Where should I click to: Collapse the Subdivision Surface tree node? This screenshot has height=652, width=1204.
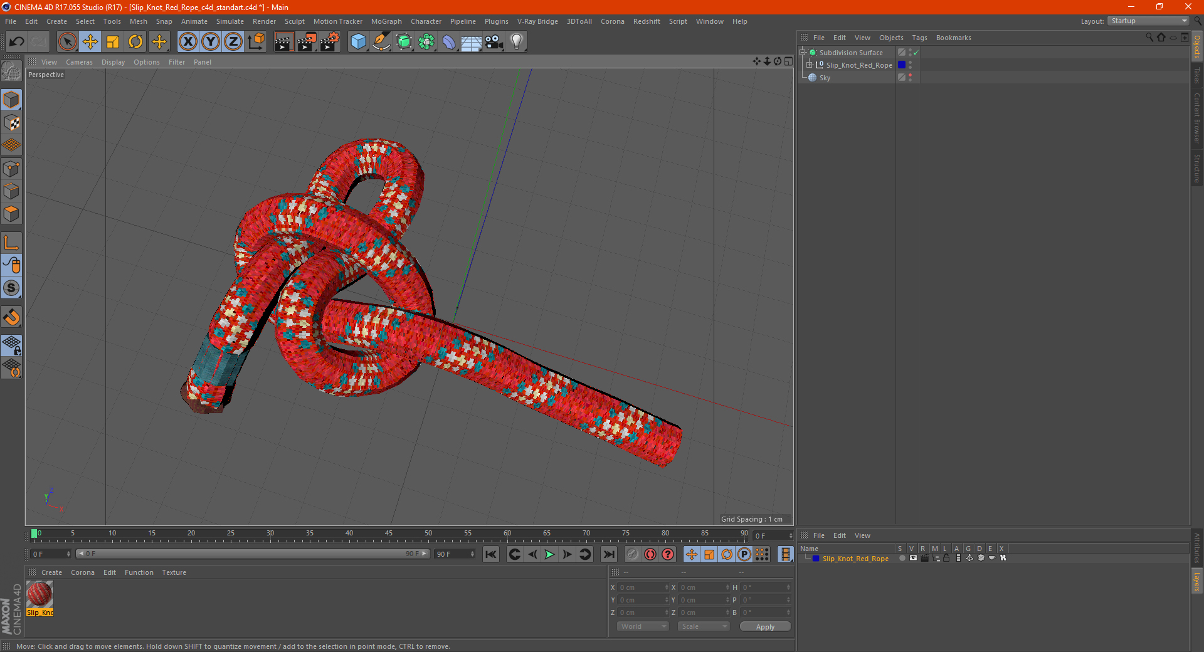[x=803, y=53]
